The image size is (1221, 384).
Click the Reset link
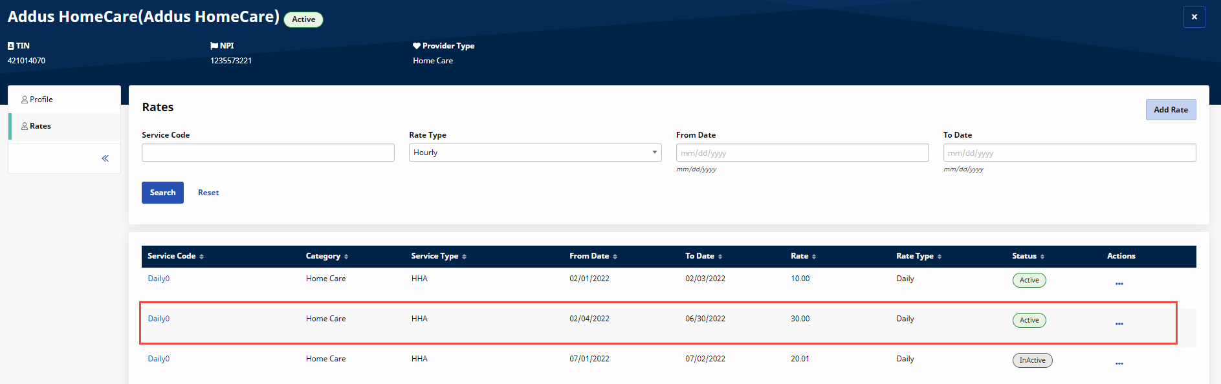[x=208, y=193]
